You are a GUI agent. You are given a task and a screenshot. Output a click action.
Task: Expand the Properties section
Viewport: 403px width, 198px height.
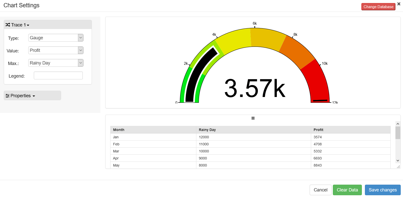pos(32,95)
